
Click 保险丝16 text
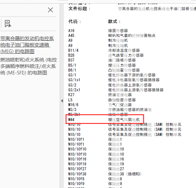point(116,159)
